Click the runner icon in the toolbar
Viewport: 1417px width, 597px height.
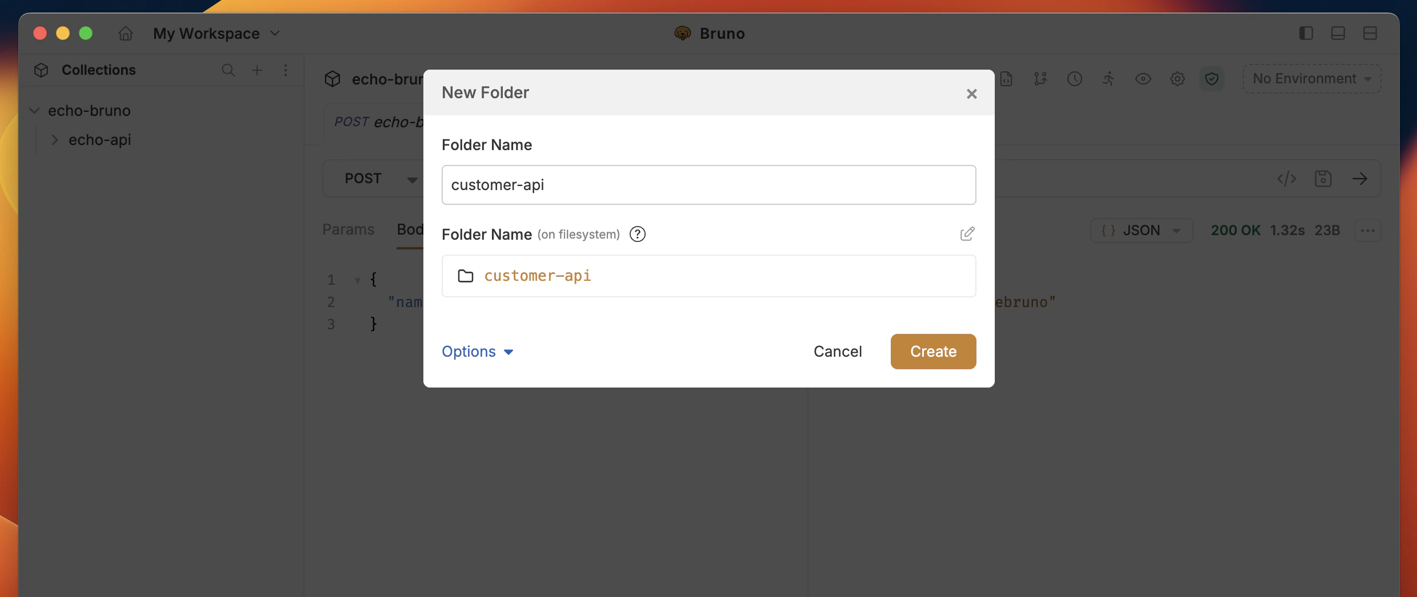coord(1109,79)
